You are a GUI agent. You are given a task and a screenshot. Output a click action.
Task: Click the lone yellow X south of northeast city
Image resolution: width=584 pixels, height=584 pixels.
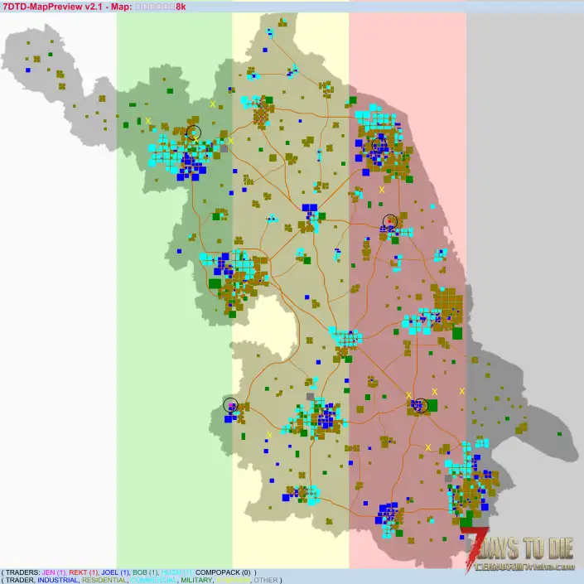pos(382,190)
